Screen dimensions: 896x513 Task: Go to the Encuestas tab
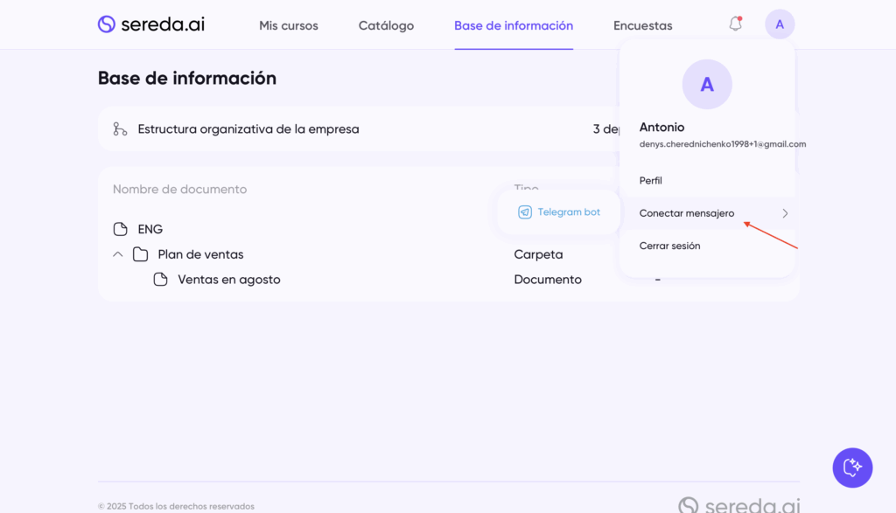coord(642,25)
